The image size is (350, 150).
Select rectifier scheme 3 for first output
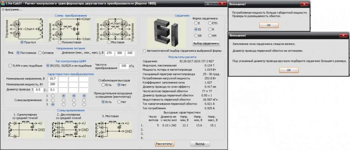coord(53,104)
